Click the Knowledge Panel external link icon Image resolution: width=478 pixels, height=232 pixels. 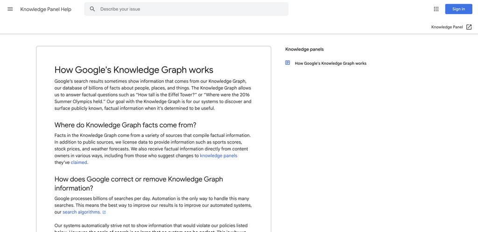click(469, 27)
